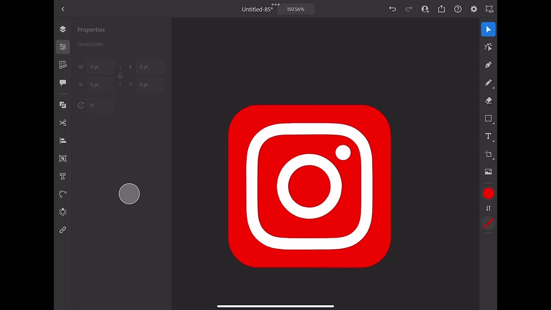Viewport: 551px width, 310px height.
Task: Open the Share export menu
Action: point(442,9)
